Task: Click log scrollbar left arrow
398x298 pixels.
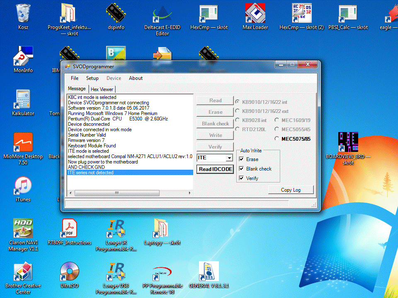Action: [x=70, y=193]
